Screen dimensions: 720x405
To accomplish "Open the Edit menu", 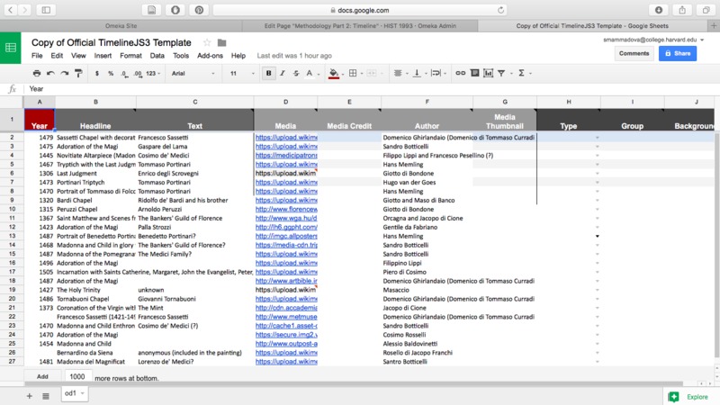I will point(57,56).
